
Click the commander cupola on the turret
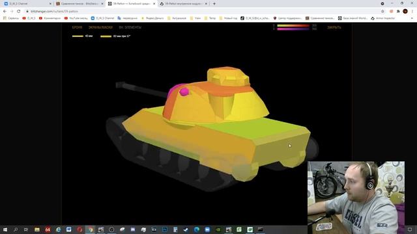pos(228,77)
